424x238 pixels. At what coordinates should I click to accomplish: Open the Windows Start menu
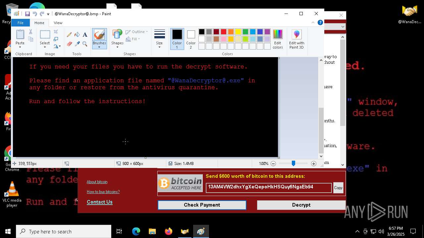click(x=8, y=231)
